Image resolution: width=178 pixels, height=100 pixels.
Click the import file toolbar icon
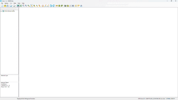pos(11,6)
